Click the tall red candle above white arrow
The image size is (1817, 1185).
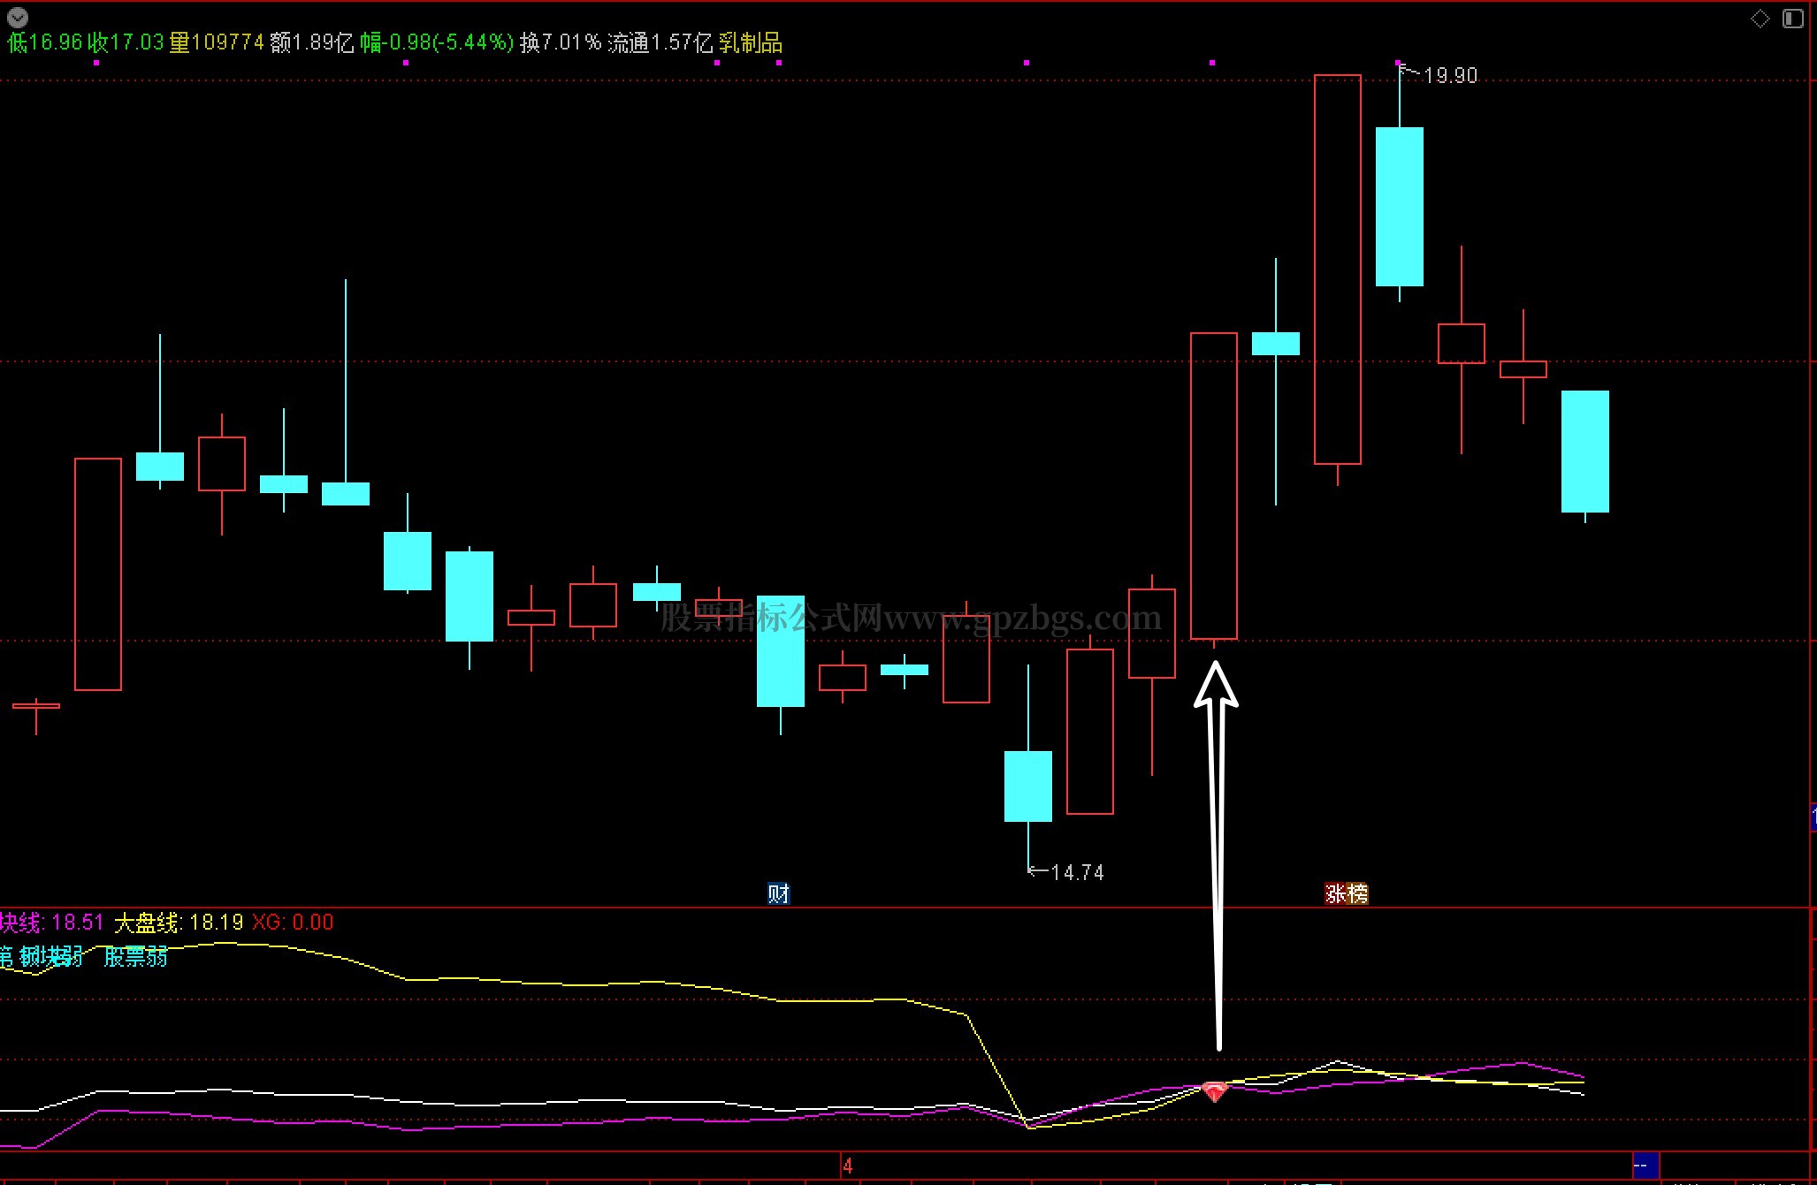point(1213,486)
